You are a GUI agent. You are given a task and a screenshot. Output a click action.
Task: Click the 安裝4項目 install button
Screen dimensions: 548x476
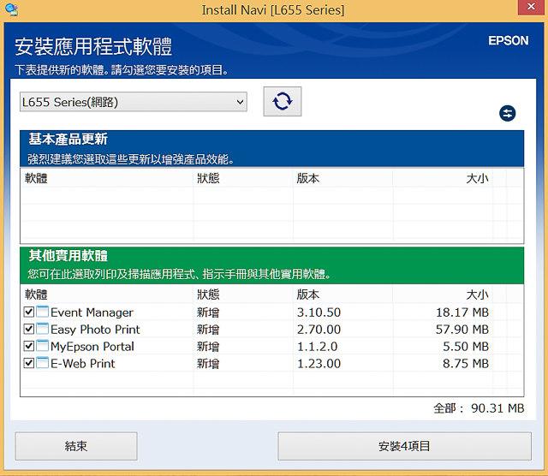tap(404, 446)
